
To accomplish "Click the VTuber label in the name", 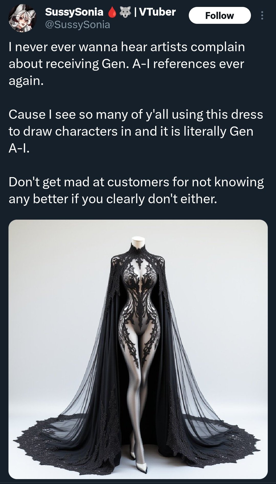I will click(x=157, y=12).
